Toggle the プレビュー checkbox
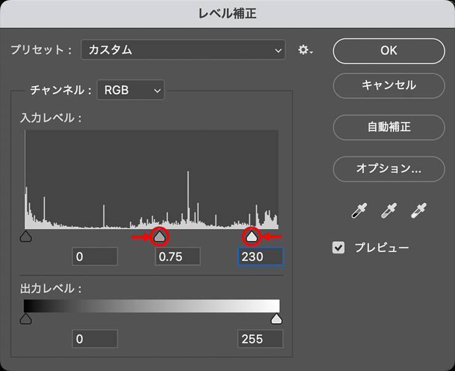Viewport: 455px width, 371px height. point(339,248)
